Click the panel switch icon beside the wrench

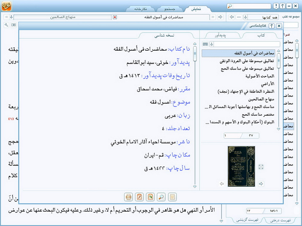click(x=14, y=25)
